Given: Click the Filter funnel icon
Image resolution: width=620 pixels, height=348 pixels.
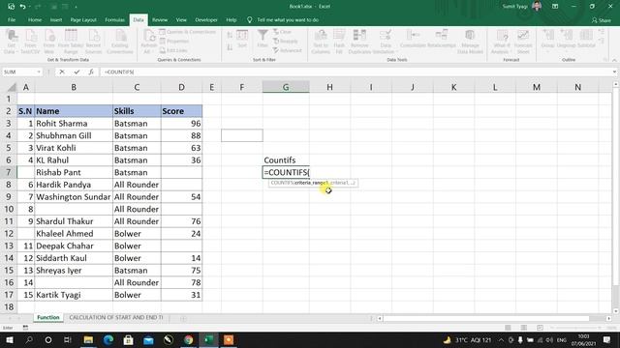Looking at the screenshot, I should 263,36.
